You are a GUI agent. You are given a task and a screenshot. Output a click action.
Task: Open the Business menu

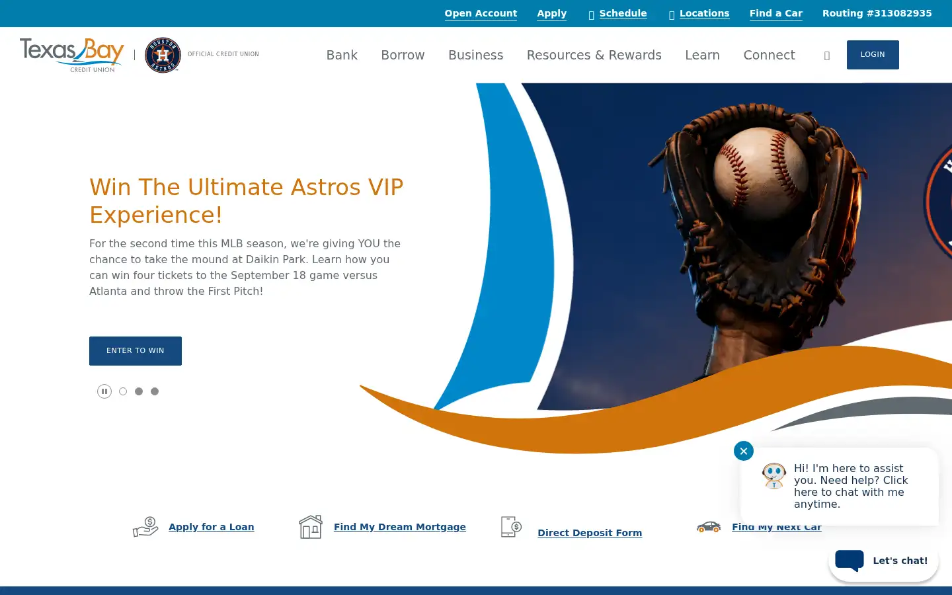pyautogui.click(x=475, y=55)
